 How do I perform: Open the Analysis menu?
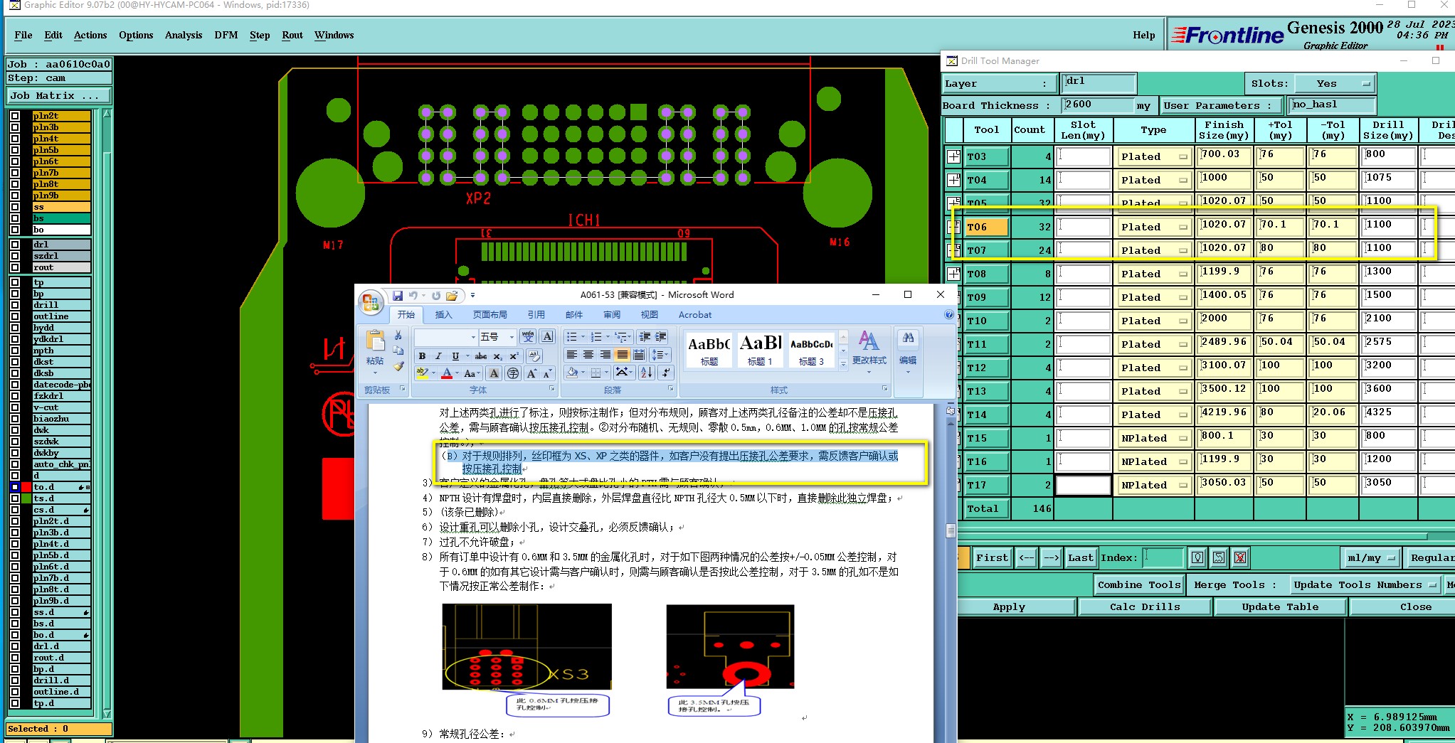[x=184, y=35]
